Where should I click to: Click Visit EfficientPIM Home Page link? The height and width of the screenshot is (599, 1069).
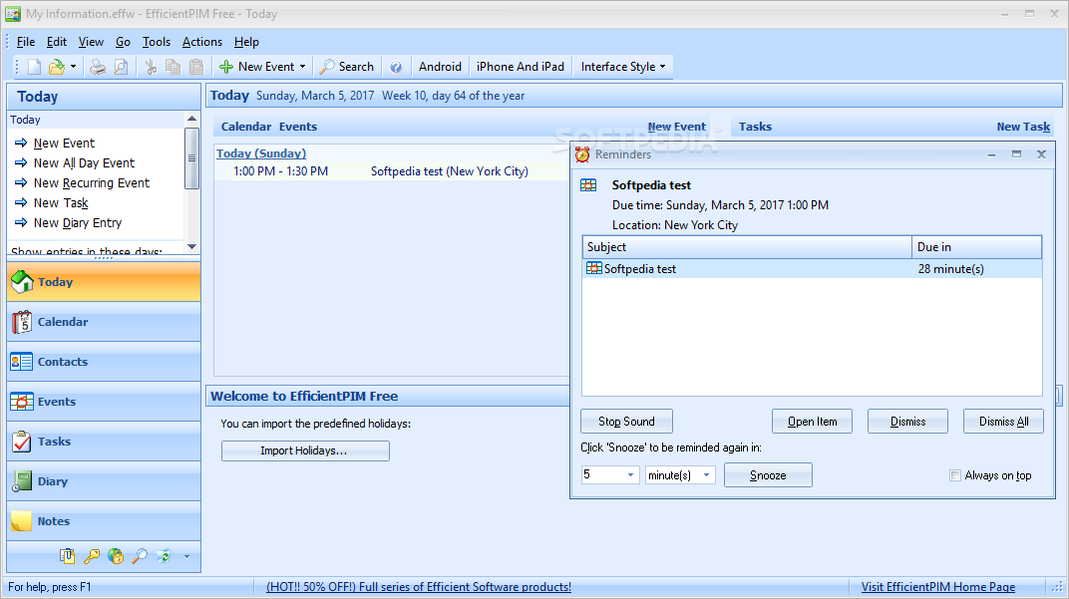[x=938, y=587]
